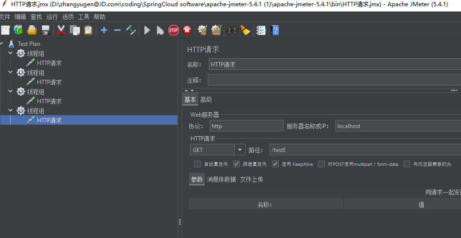Click the 协议 field containing http
Screen dimensions: 461x238
click(x=247, y=126)
